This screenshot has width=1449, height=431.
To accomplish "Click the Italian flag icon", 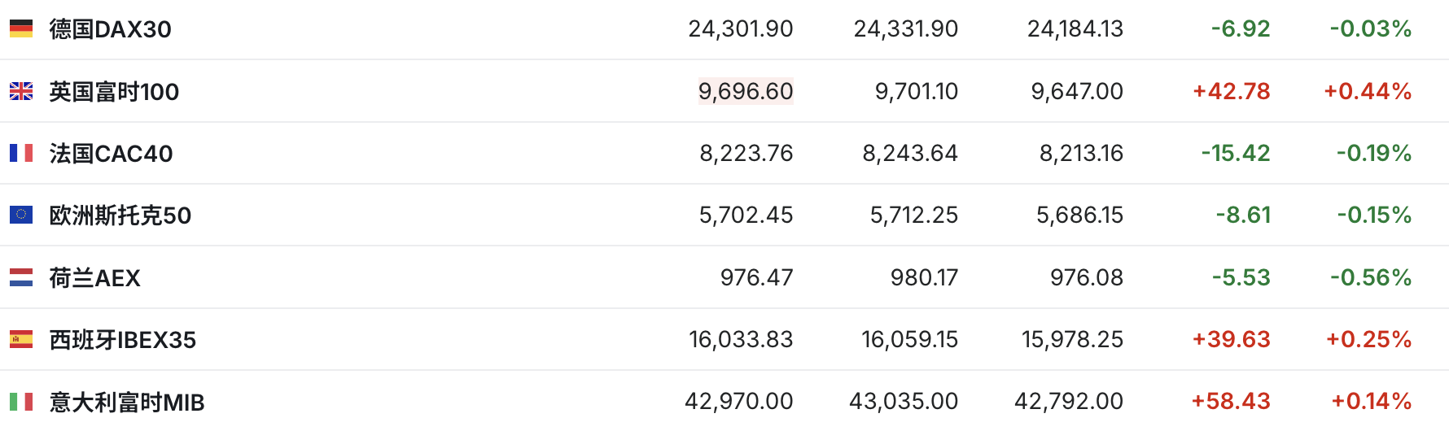I will pos(21,401).
